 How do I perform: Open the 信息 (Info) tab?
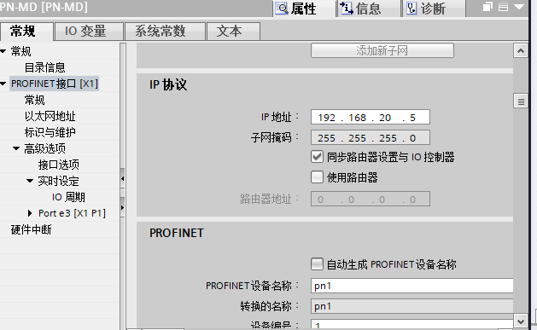point(369,9)
